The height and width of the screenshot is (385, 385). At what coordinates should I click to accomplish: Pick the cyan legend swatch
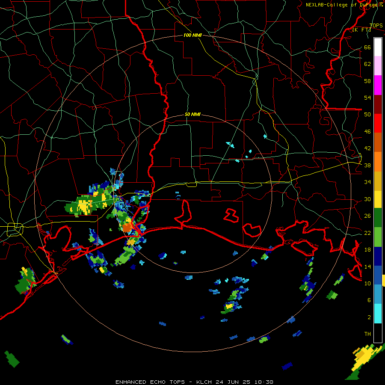[x=378, y=314]
